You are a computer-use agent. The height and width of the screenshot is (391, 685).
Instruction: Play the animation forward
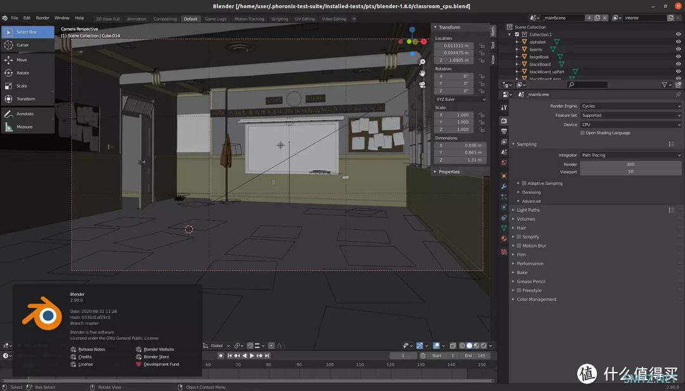[x=252, y=355]
